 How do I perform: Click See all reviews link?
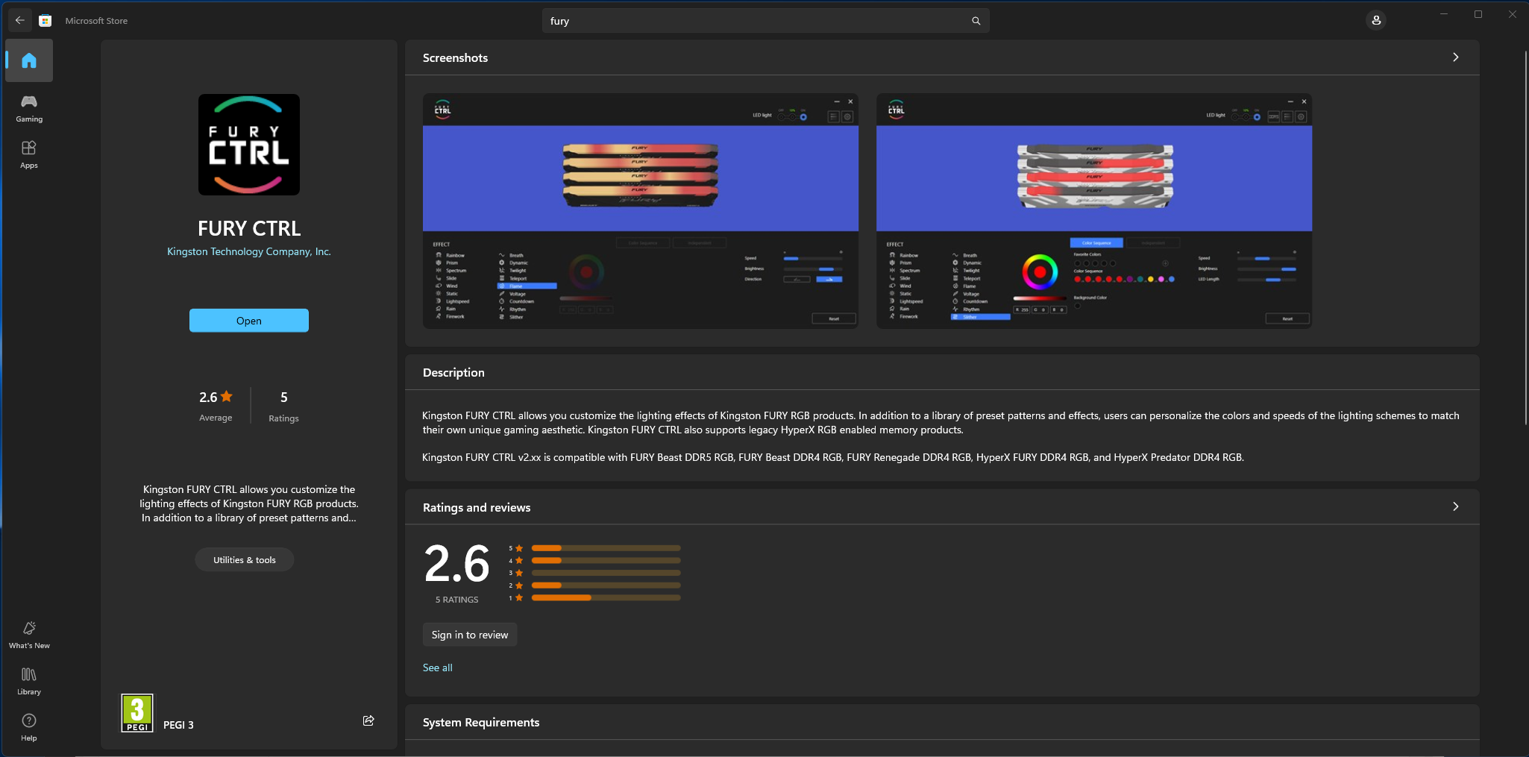[438, 668]
